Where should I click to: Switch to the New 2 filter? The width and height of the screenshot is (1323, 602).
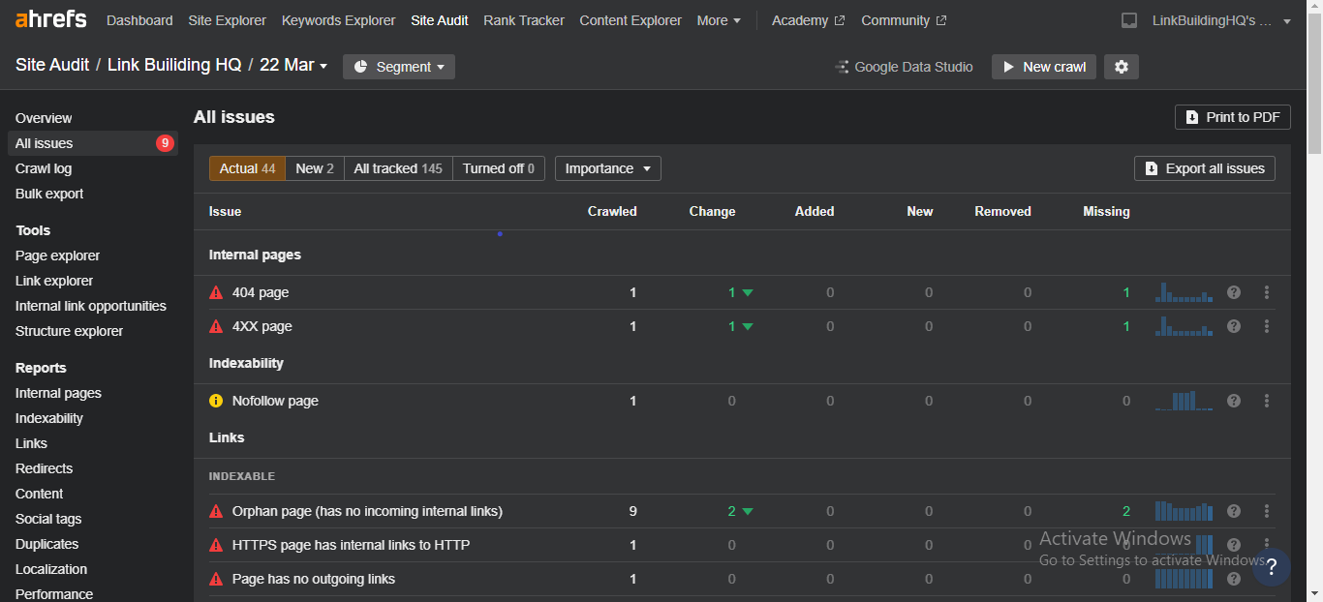(x=315, y=168)
